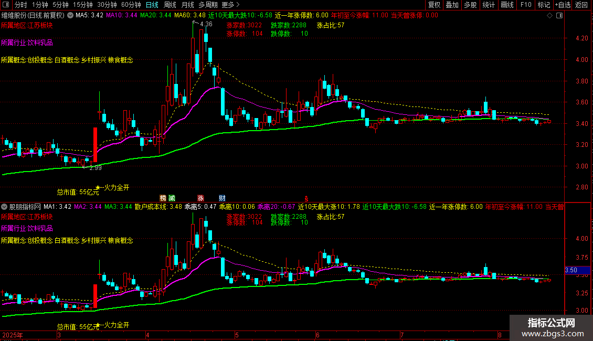Open the 统计 statistics button
Viewport: 593px width, 341px height.
click(x=489, y=5)
